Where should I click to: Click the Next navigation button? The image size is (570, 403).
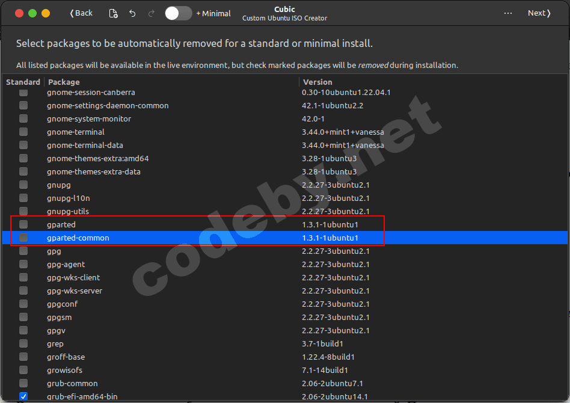[539, 13]
